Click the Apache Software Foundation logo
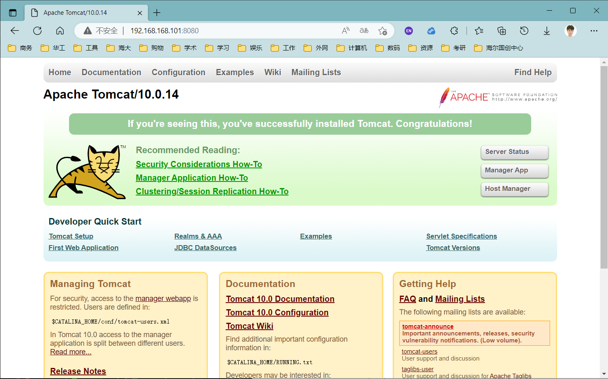Image resolution: width=608 pixels, height=379 pixels. point(498,97)
